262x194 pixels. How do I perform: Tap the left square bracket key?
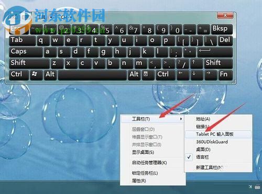pos(183,41)
